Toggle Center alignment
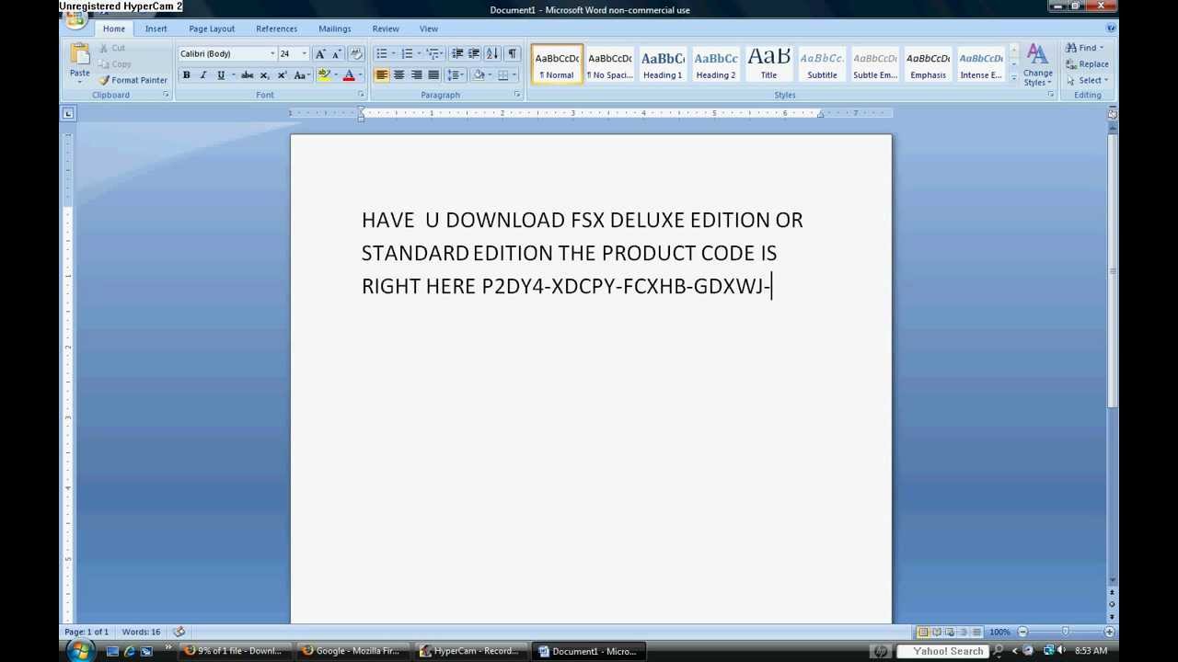1178x662 pixels. click(399, 75)
